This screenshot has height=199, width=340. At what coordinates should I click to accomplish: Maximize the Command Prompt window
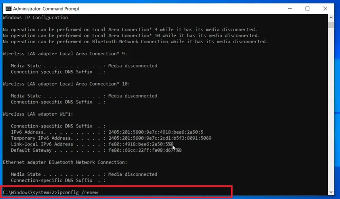point(307,9)
